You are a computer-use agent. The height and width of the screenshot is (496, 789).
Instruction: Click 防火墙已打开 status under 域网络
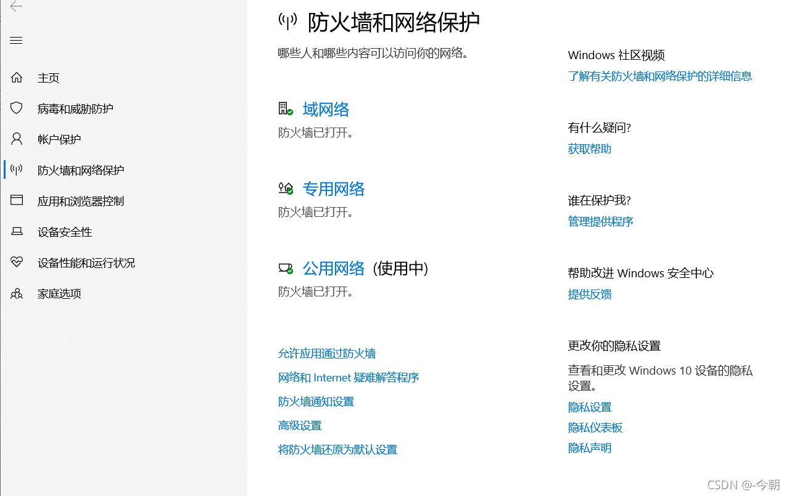coord(316,132)
